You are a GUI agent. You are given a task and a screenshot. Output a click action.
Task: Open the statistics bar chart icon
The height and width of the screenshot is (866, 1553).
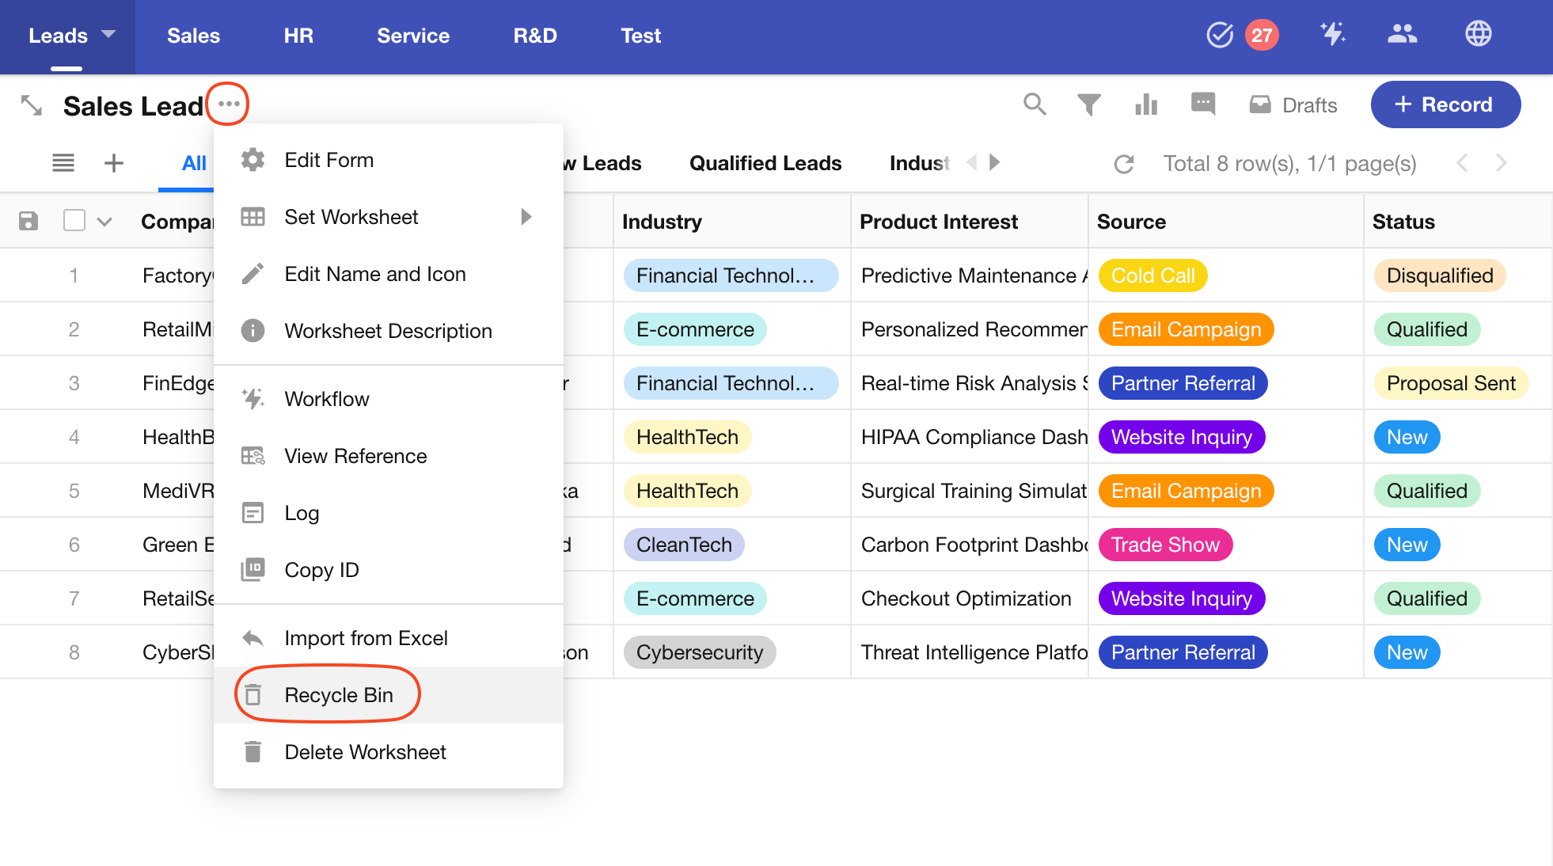(1146, 104)
